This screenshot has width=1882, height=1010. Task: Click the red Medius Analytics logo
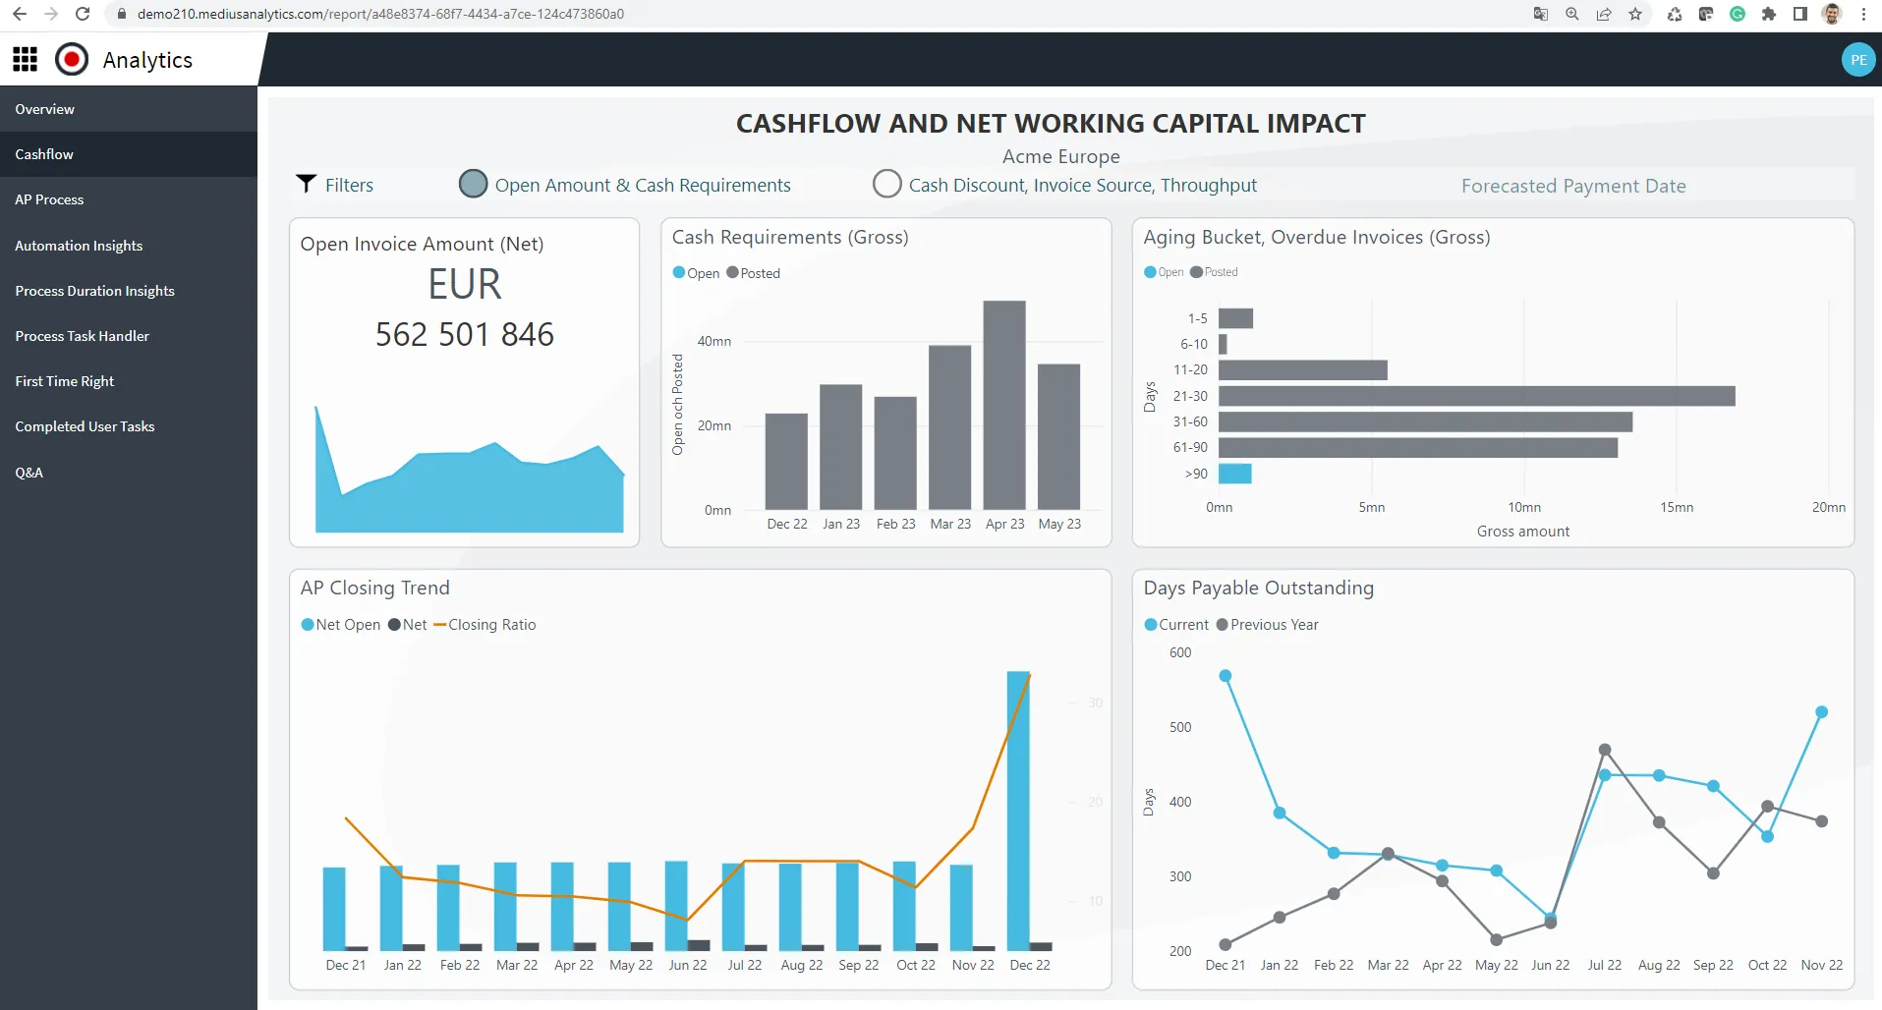point(72,60)
